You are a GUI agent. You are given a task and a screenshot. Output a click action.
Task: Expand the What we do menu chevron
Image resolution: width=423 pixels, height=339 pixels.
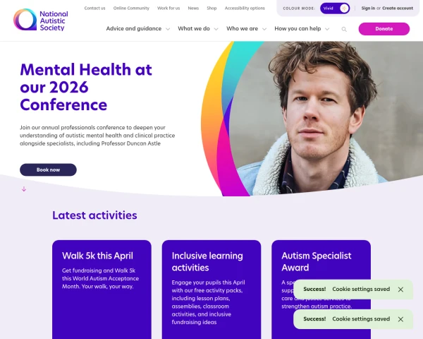point(216,29)
